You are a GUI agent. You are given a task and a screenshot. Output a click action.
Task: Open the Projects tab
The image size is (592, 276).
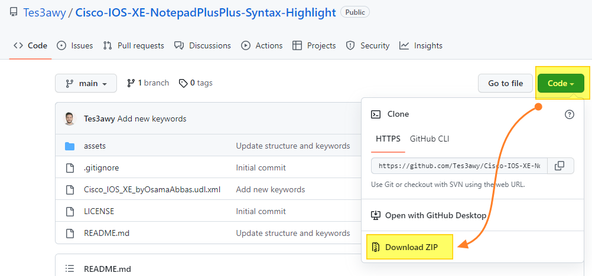314,45
